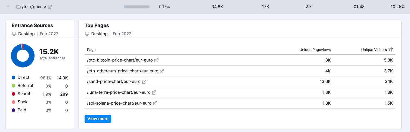Open the /btc-bitcoin-price-chart/eur-euro page link
This screenshot has height=132, width=410.
point(120,60)
